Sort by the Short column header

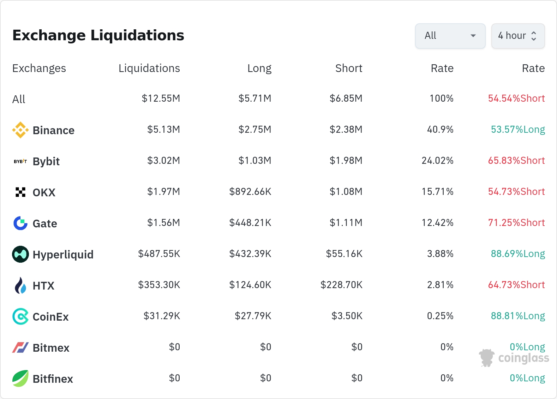[x=349, y=68]
